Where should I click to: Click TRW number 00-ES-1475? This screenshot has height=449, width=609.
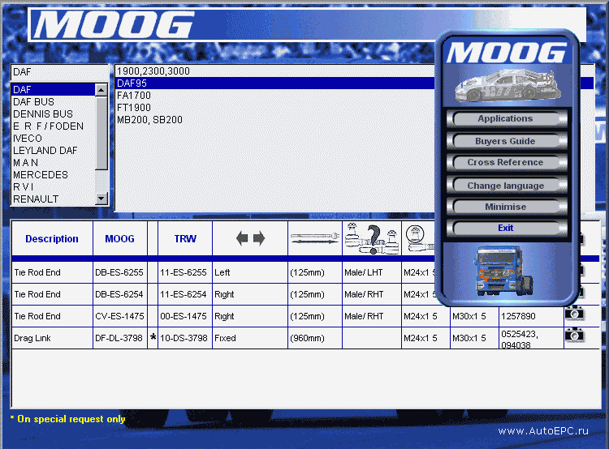pyautogui.click(x=185, y=316)
